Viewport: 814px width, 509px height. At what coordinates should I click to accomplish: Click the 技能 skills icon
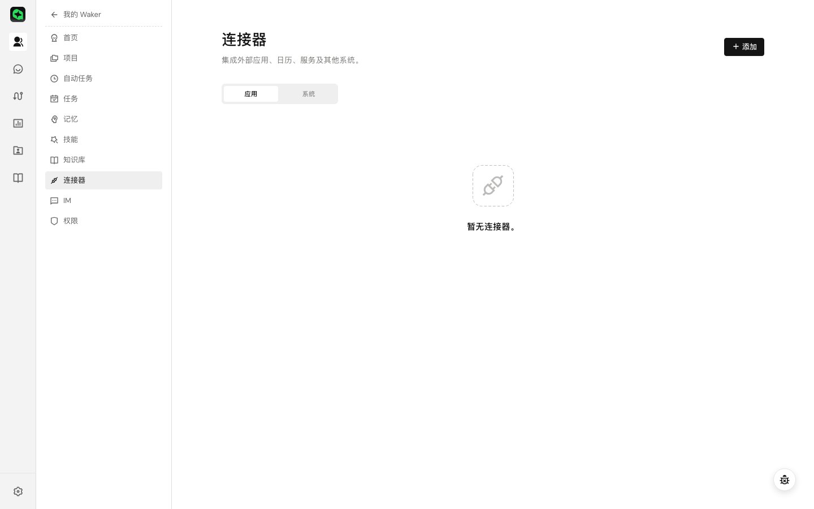[54, 140]
